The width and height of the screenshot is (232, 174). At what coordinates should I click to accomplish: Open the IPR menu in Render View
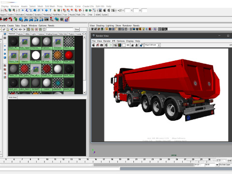[x=114, y=41]
